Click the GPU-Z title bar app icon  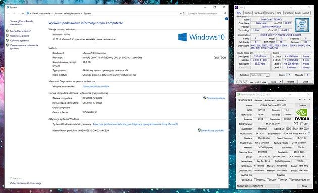(x=239, y=95)
